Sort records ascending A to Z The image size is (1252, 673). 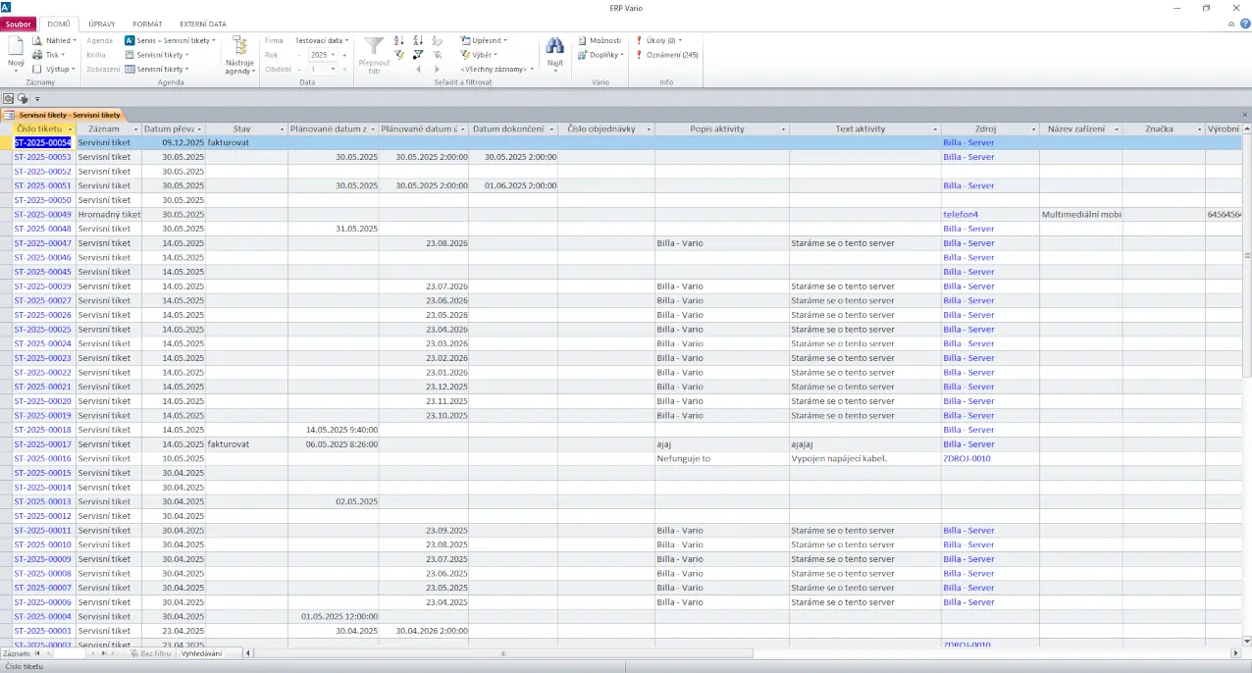(x=398, y=40)
